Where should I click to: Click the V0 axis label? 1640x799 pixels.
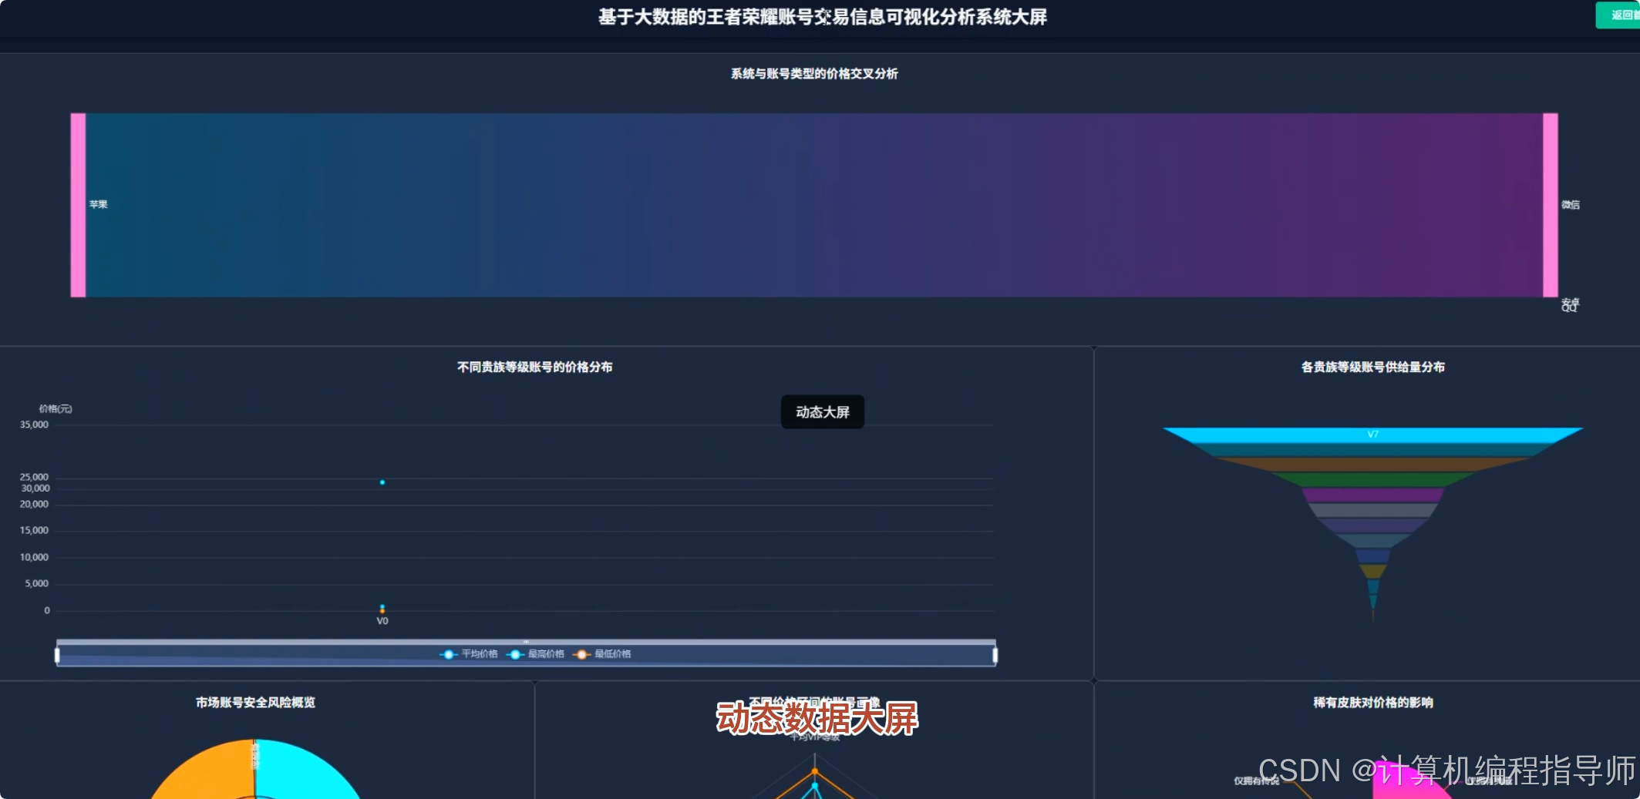tap(382, 619)
